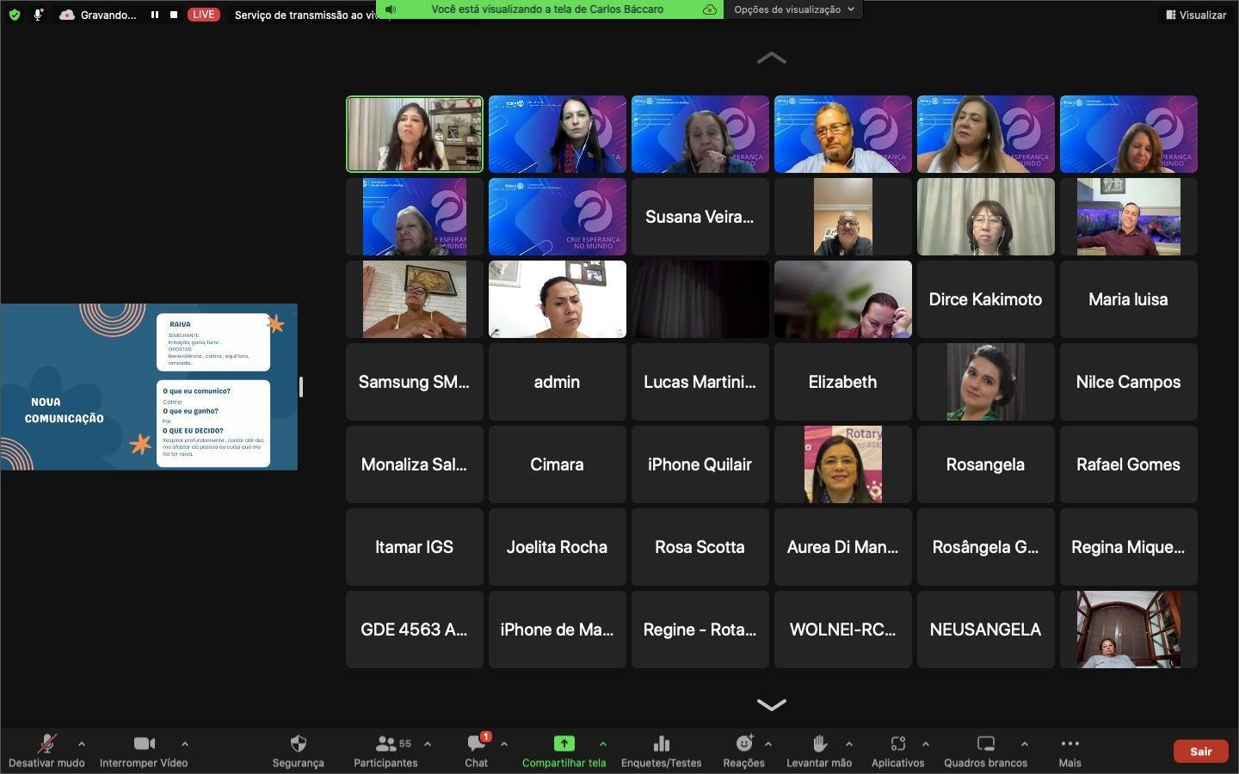The height and width of the screenshot is (774, 1239).
Task: Open the Segurança shield icon
Action: pyautogui.click(x=298, y=745)
